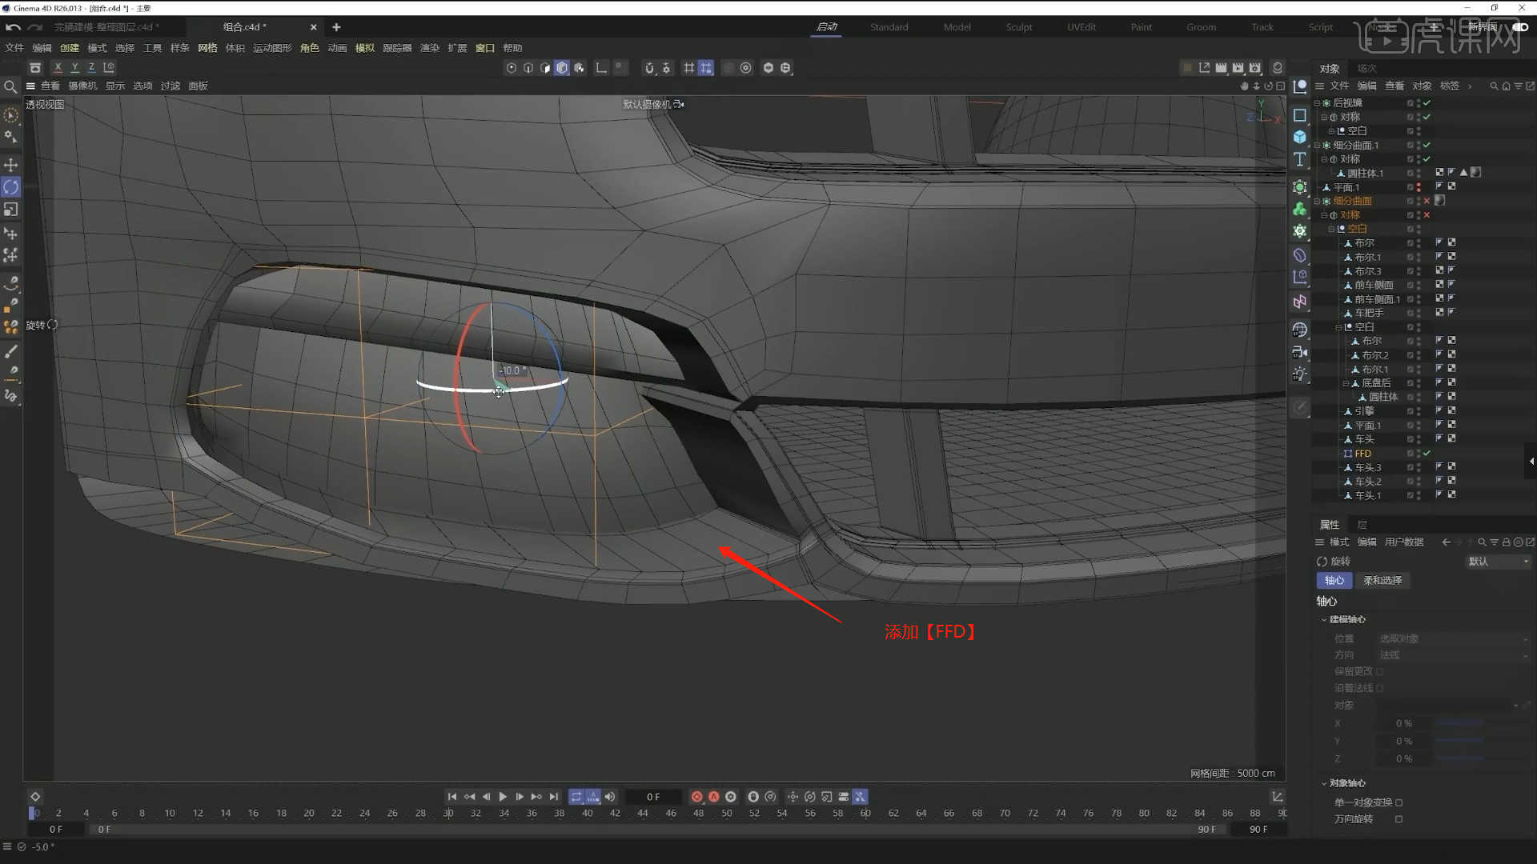This screenshot has width=1537, height=864.
Task: Toggle the green check of FFD row
Action: [x=1427, y=454]
